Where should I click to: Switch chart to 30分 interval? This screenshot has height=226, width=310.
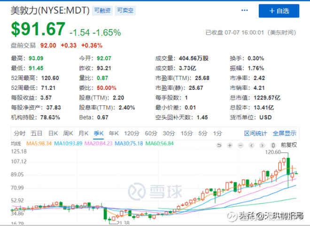[x=169, y=133]
